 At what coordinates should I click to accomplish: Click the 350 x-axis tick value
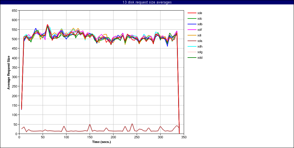[184, 137]
